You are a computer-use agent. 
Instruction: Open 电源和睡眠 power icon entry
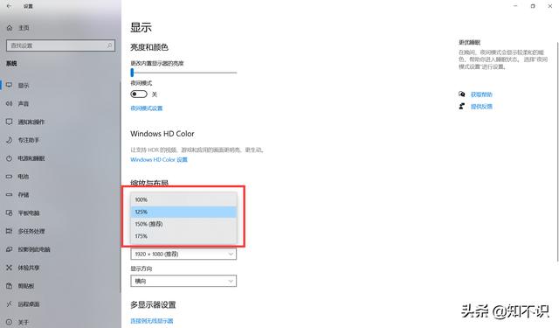[10, 158]
